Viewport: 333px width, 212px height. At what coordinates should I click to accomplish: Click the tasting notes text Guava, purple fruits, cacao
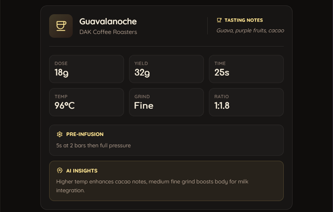(250, 30)
